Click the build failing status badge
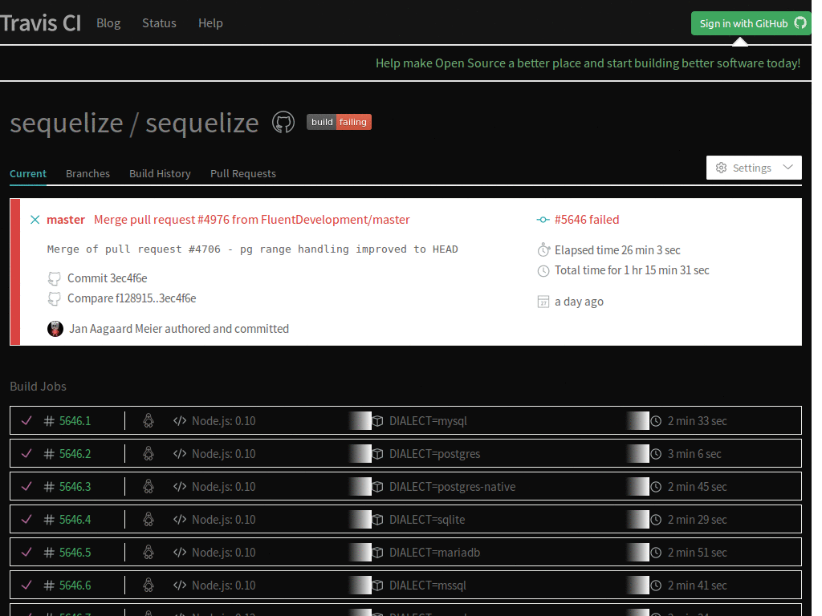Image resolution: width=822 pixels, height=616 pixels. [x=340, y=122]
